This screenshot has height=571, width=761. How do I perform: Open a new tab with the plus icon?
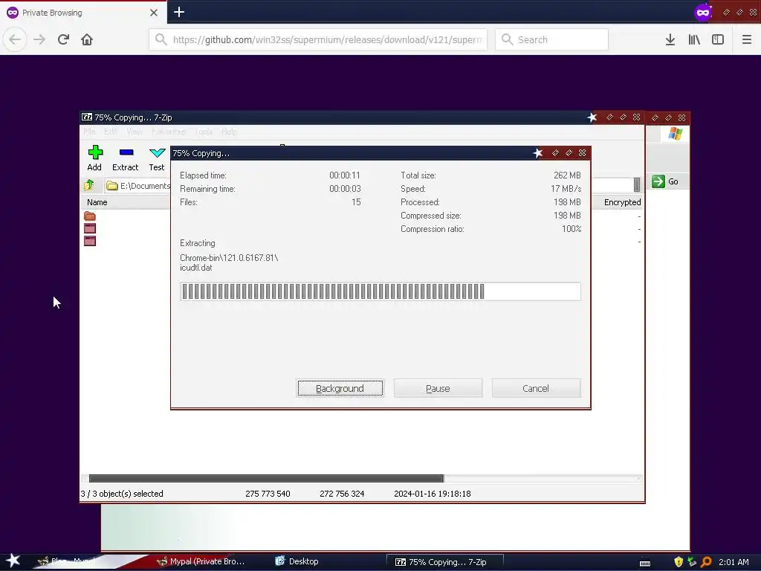[x=179, y=12]
